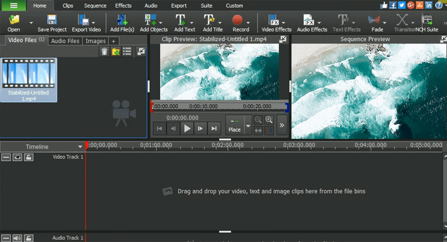Click the Fade toolbar icon

pyautogui.click(x=374, y=20)
